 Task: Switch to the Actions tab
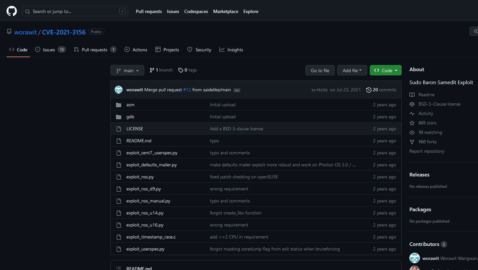coord(136,50)
